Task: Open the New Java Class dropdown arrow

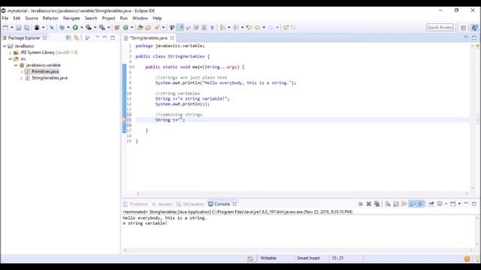Action: (x=132, y=28)
